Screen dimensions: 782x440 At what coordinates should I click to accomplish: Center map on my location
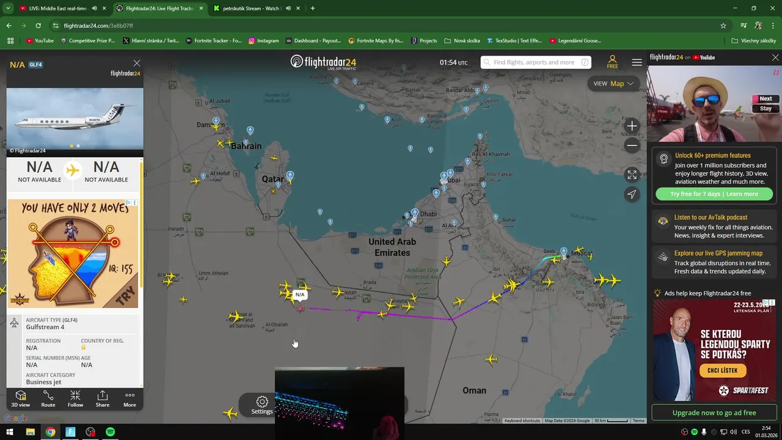(x=632, y=194)
